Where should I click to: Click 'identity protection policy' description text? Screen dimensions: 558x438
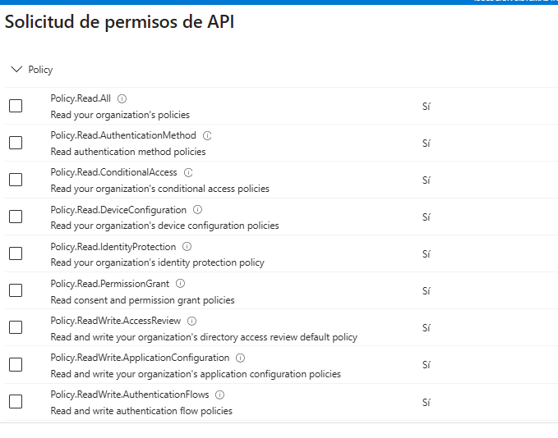211,262
